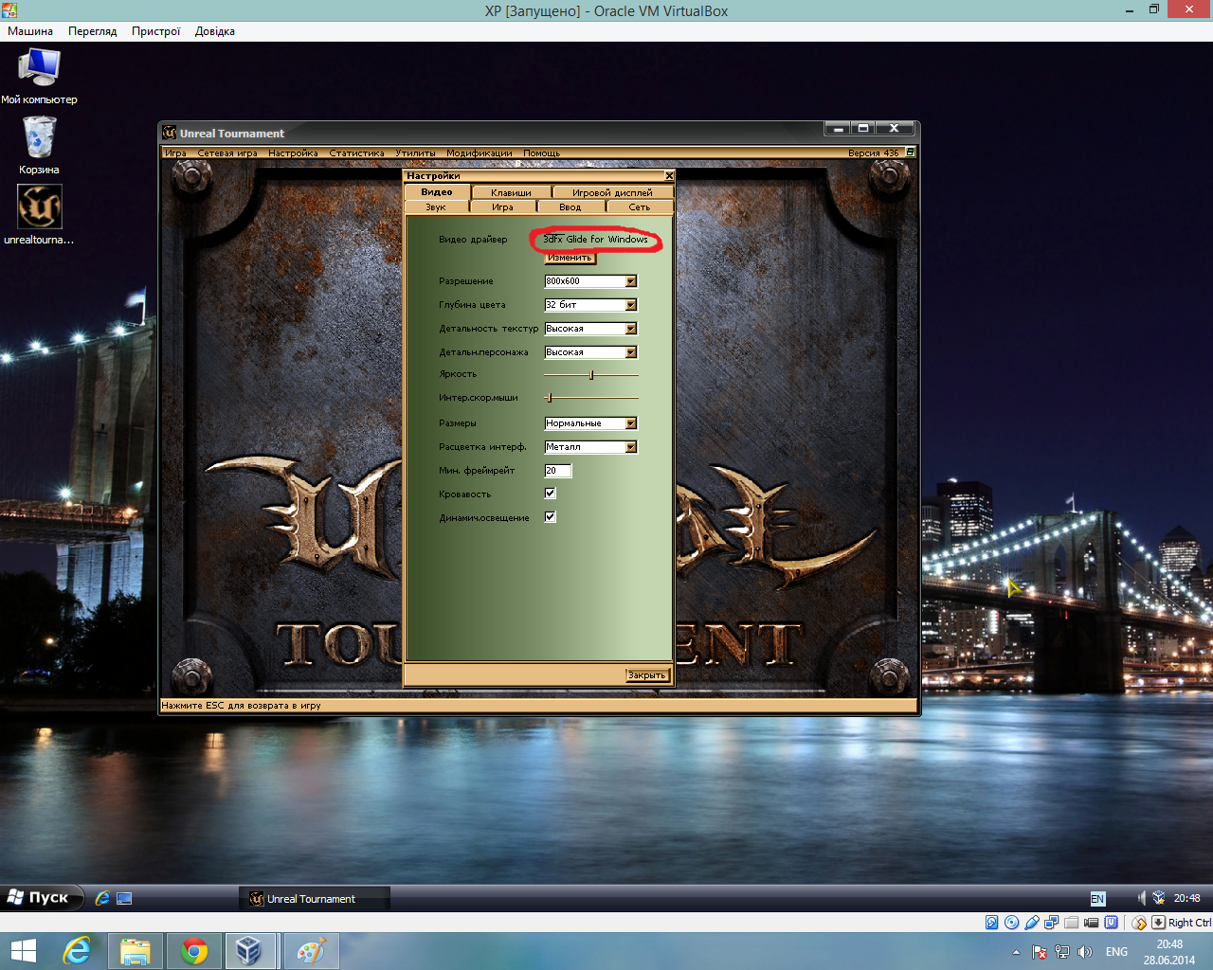The image size is (1213, 970).
Task: Click the XP tray speaker volume icon
Action: click(x=1142, y=898)
